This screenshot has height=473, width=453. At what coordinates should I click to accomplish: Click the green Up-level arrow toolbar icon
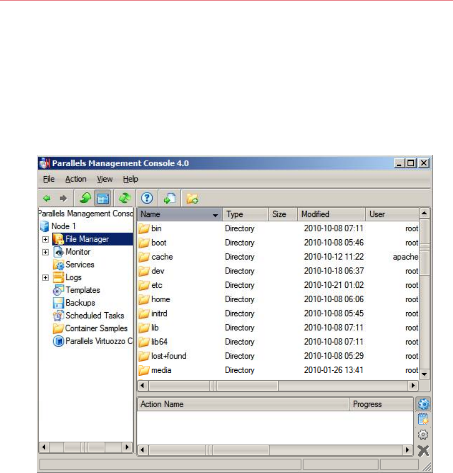click(85, 198)
